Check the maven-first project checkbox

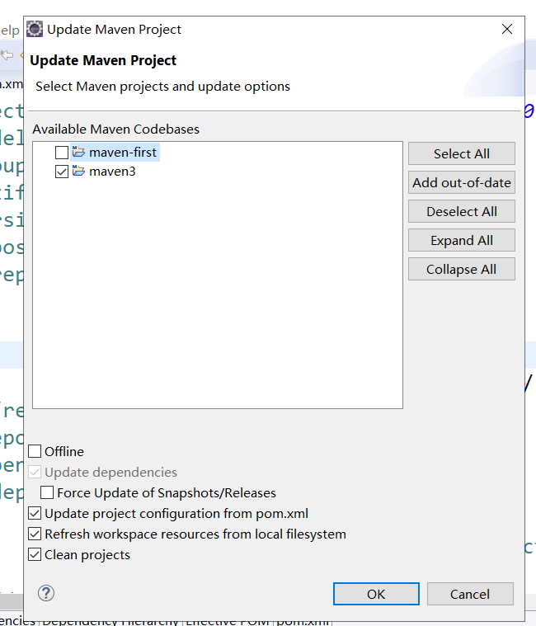click(62, 153)
